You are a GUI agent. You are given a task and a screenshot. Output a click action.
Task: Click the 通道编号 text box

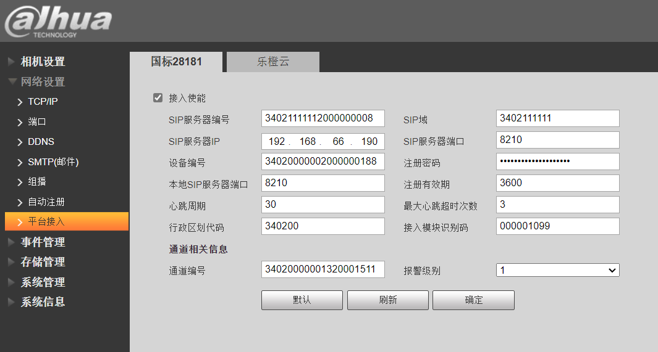323,269
